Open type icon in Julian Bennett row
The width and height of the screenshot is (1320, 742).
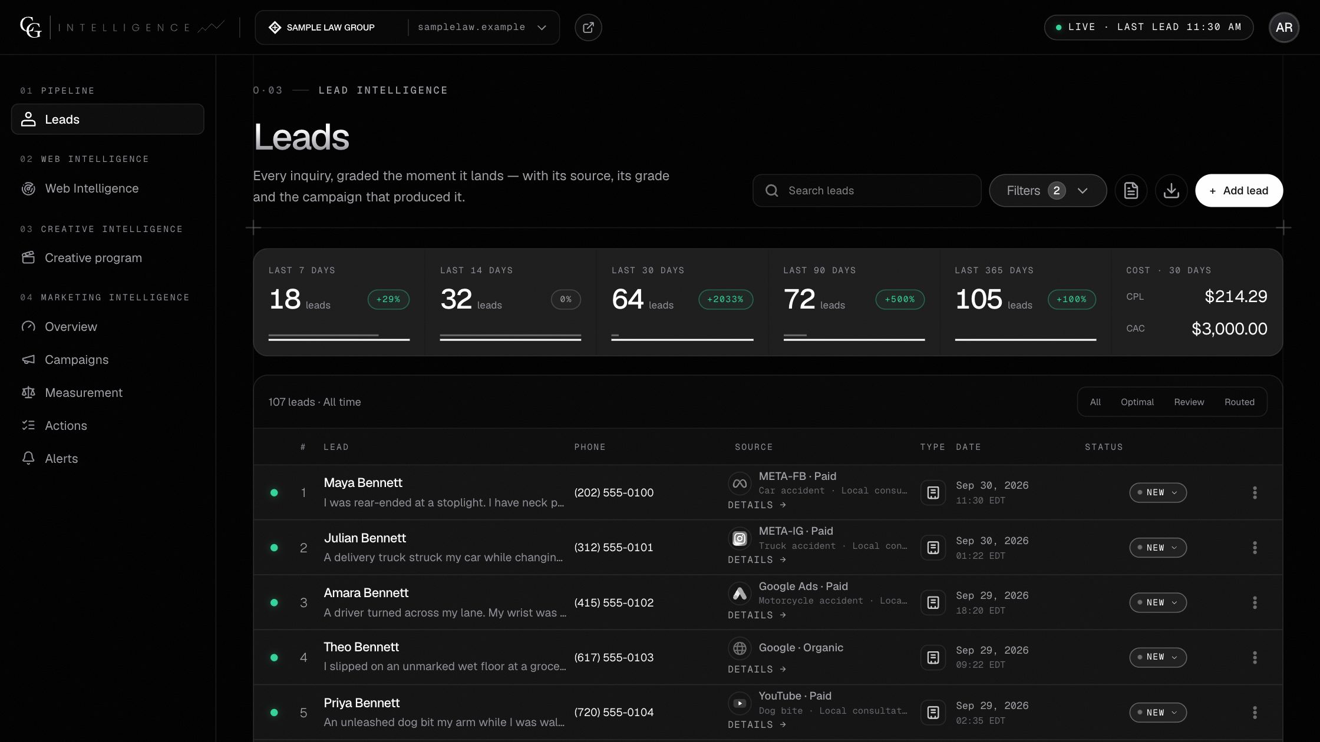tap(933, 548)
